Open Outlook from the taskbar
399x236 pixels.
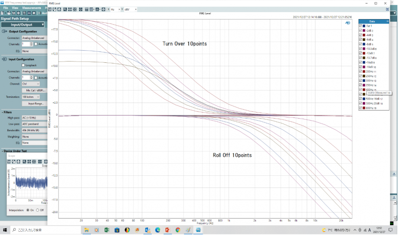pos(147,230)
